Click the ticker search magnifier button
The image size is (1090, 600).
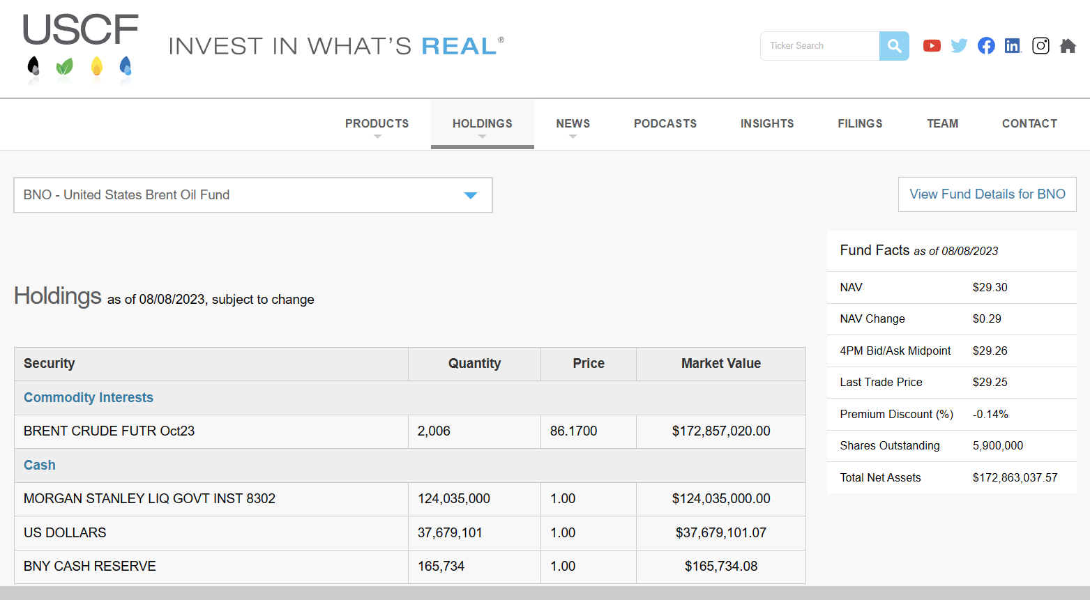click(894, 46)
